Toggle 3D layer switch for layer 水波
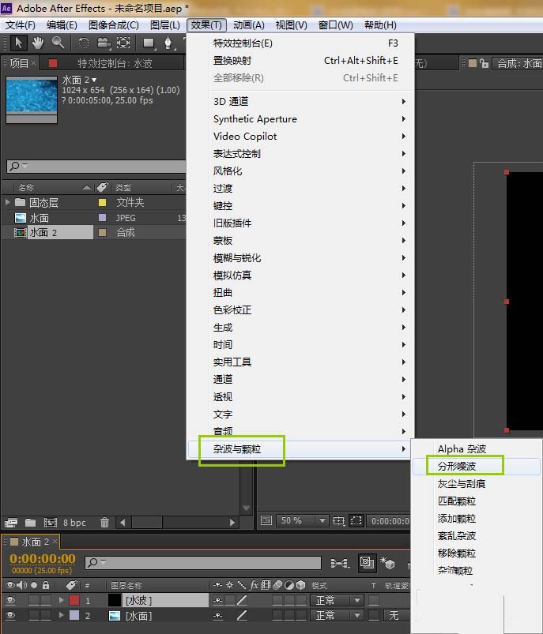543x634 pixels. 300,600
